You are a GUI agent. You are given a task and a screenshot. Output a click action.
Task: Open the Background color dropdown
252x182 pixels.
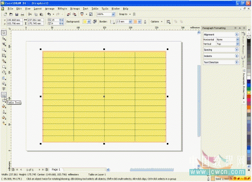[x=89, y=21]
